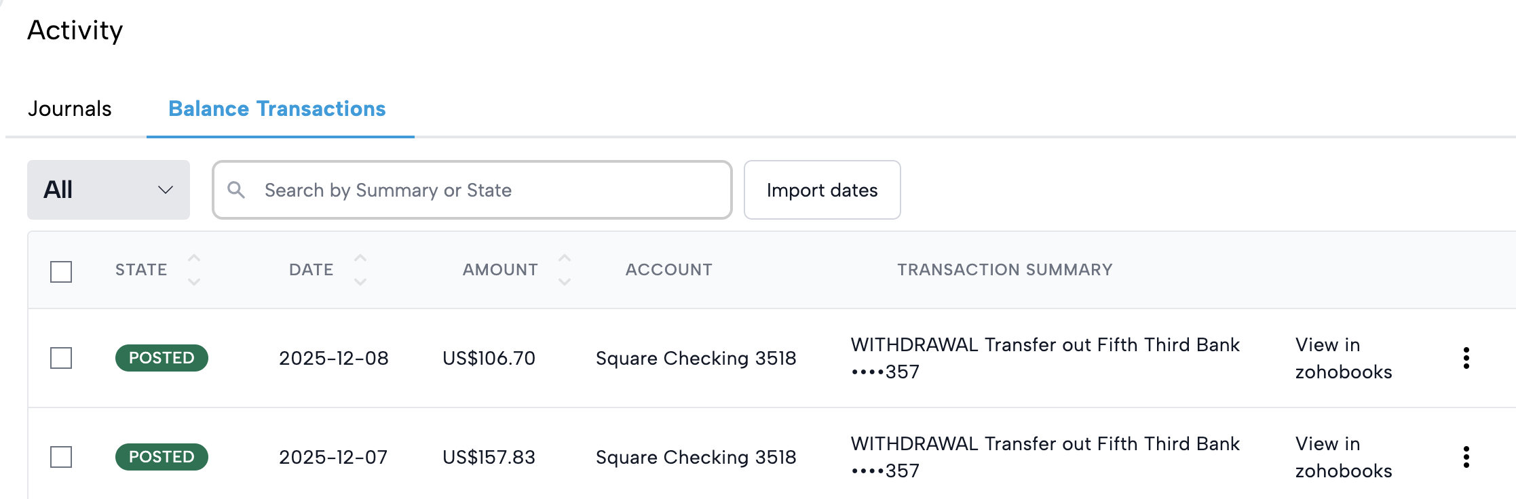Screen dimensions: 1516x499
Task: Switch to the Journals tab
Action: coord(70,109)
